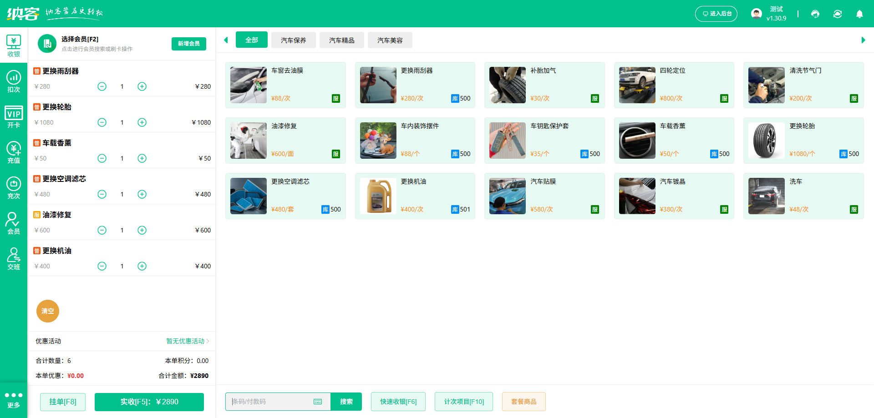Open the 扣次 deduction panel icon
Viewport: 874px width, 418px height.
(x=14, y=80)
